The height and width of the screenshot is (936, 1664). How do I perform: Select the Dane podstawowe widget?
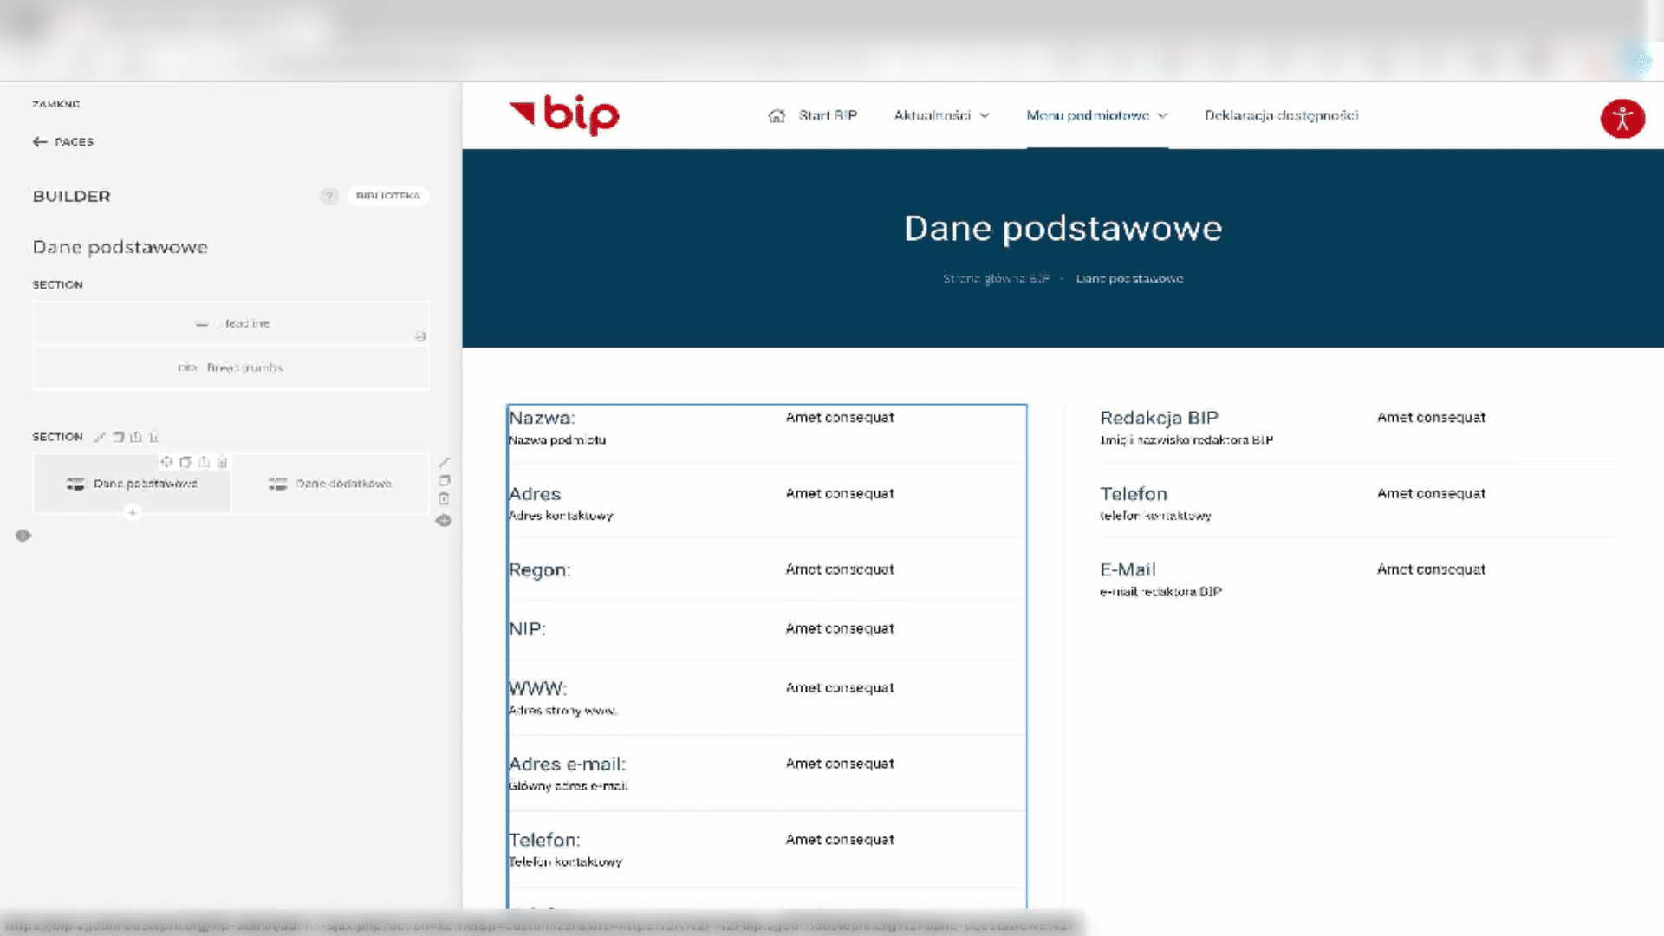pyautogui.click(x=132, y=484)
